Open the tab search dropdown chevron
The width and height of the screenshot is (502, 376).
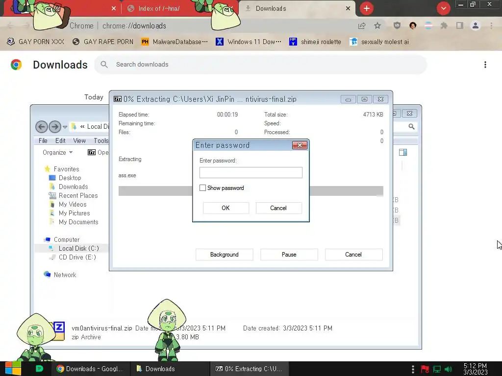pyautogui.click(x=443, y=8)
